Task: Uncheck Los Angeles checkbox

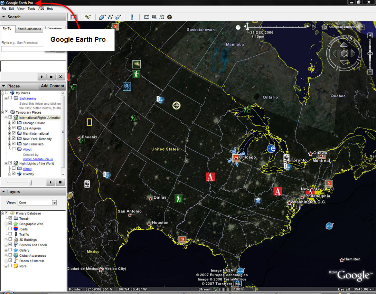Action: (x=14, y=128)
